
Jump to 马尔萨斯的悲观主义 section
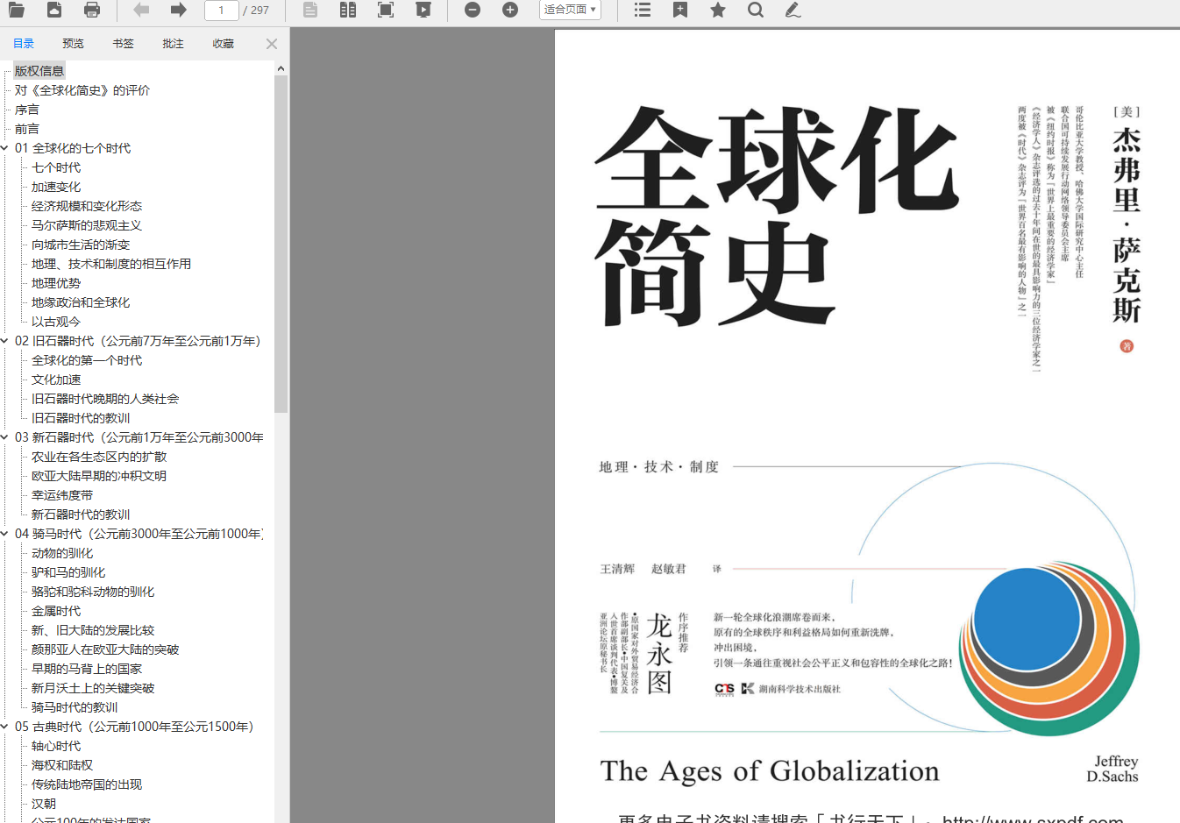pyautogui.click(x=87, y=225)
